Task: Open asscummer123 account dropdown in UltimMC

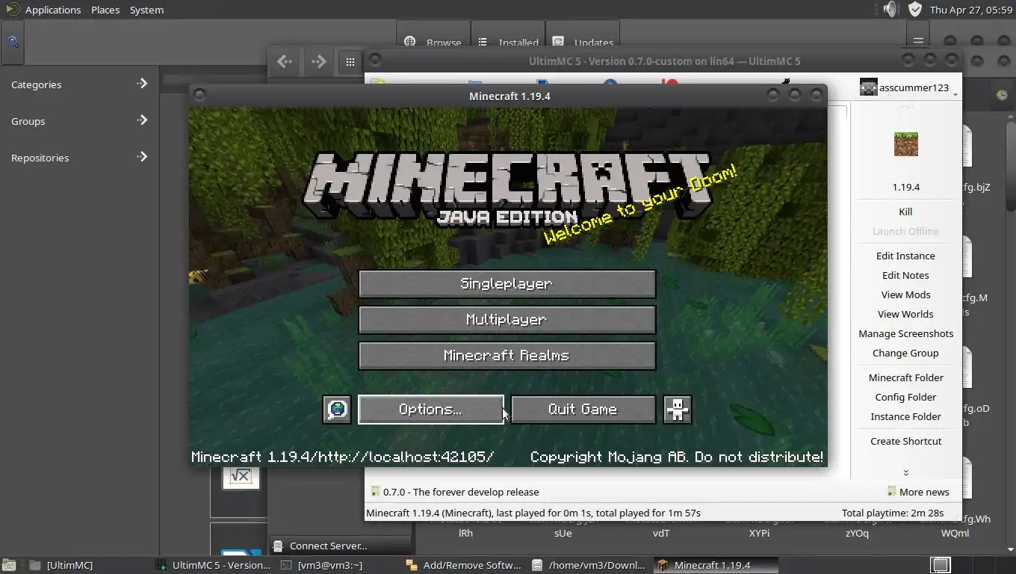Action: [x=908, y=87]
